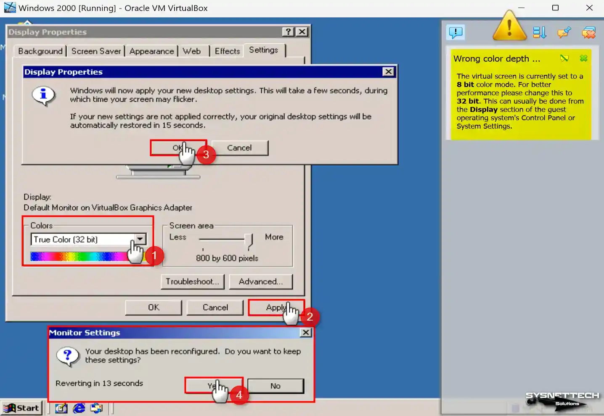Screen dimensions: 604x416
Task: Close the inner Display Properties confirmation dialog
Action: coord(389,71)
